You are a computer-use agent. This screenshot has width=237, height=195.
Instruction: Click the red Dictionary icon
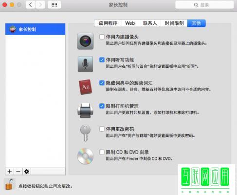pyautogui.click(x=85, y=87)
